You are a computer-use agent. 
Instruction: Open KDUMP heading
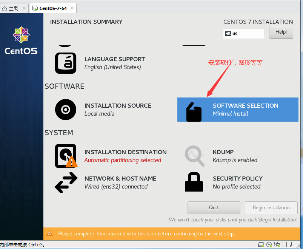223,152
